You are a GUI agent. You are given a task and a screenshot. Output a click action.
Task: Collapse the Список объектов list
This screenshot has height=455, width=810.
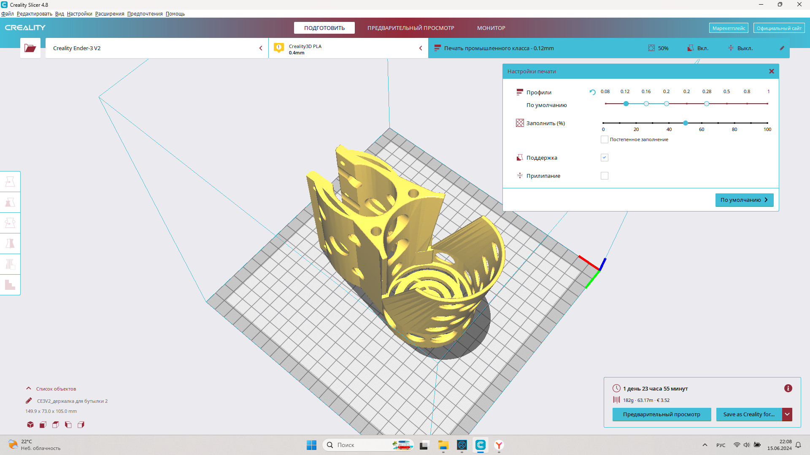click(x=29, y=388)
